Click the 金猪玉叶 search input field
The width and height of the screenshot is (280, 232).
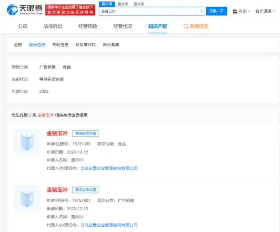coord(150,11)
